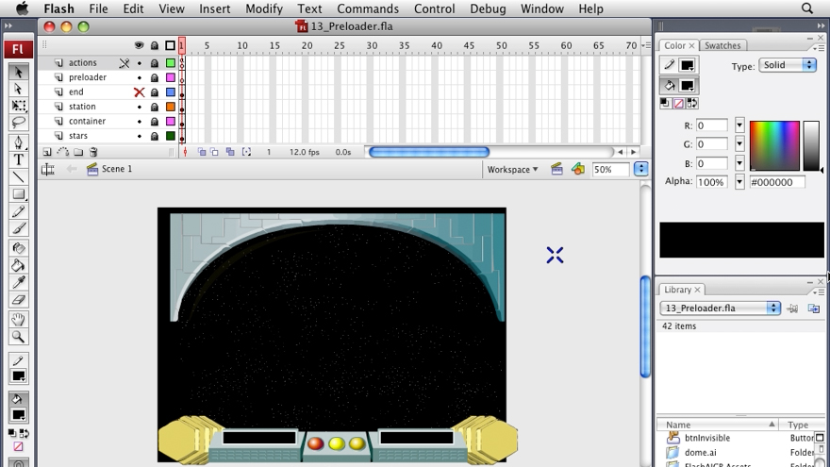This screenshot has height=467, width=830.
Task: Click stroke color swatch in Color panel
Action: click(x=687, y=65)
